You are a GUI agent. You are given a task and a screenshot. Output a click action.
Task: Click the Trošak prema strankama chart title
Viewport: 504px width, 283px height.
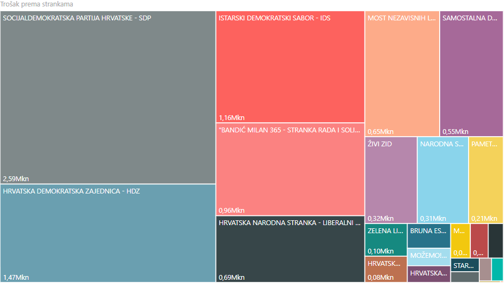tap(37, 4)
